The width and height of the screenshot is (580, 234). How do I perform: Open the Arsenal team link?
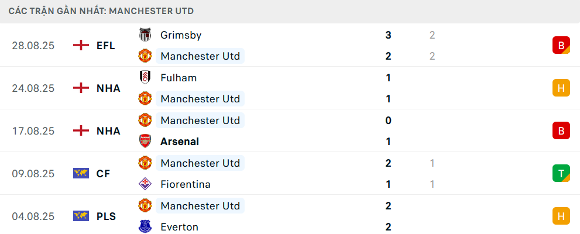180,142
